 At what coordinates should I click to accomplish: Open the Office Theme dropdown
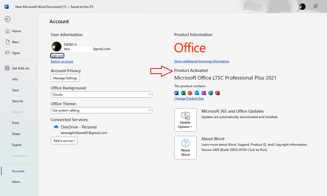pyautogui.click(x=101, y=110)
